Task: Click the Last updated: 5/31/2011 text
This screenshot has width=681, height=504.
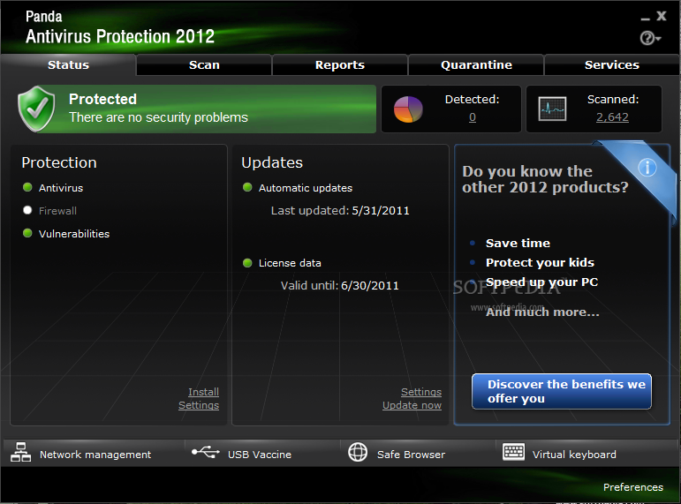Action: tap(340, 211)
